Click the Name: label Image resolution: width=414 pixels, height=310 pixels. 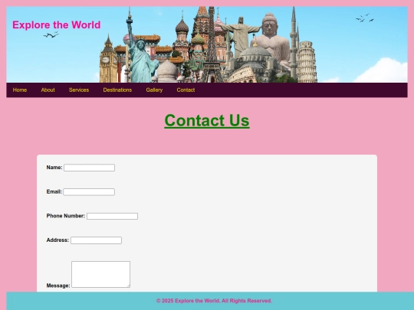[54, 168]
